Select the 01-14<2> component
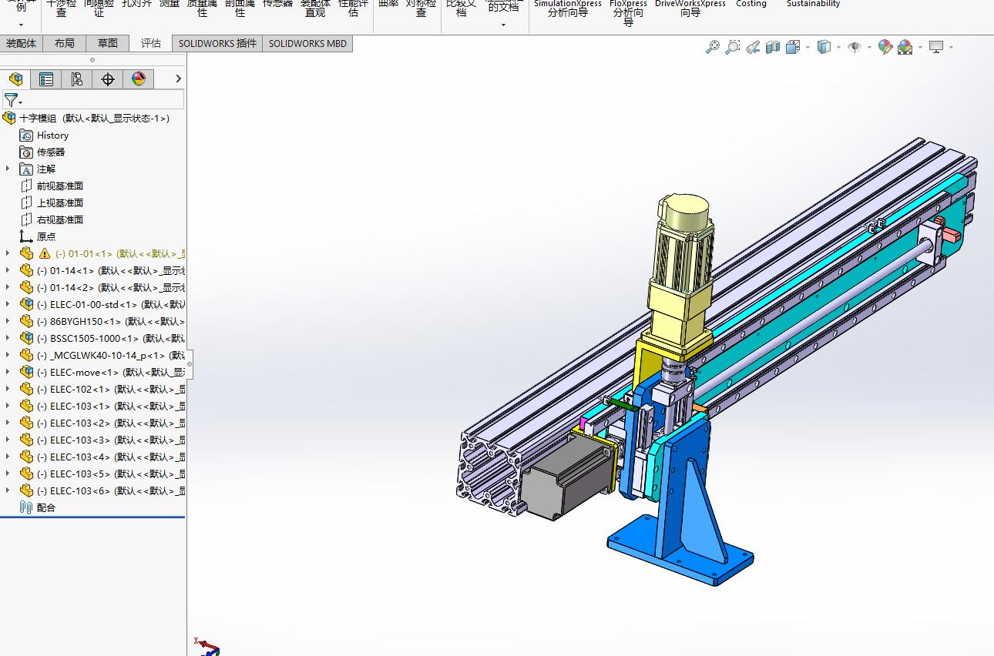The height and width of the screenshot is (656, 994). pos(111,287)
